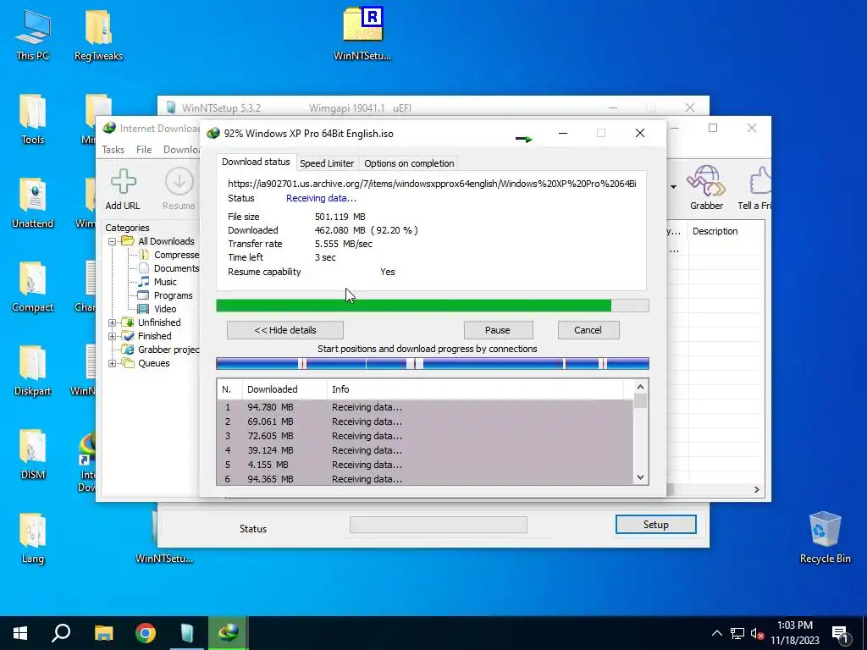Expand the Unfinished tree node
867x650 pixels.
tap(113, 322)
